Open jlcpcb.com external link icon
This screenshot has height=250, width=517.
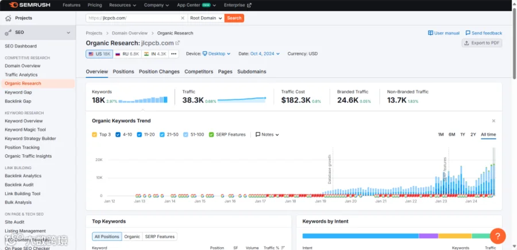point(178,43)
